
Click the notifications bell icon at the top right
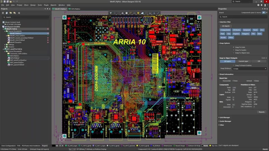tap(262, 5)
